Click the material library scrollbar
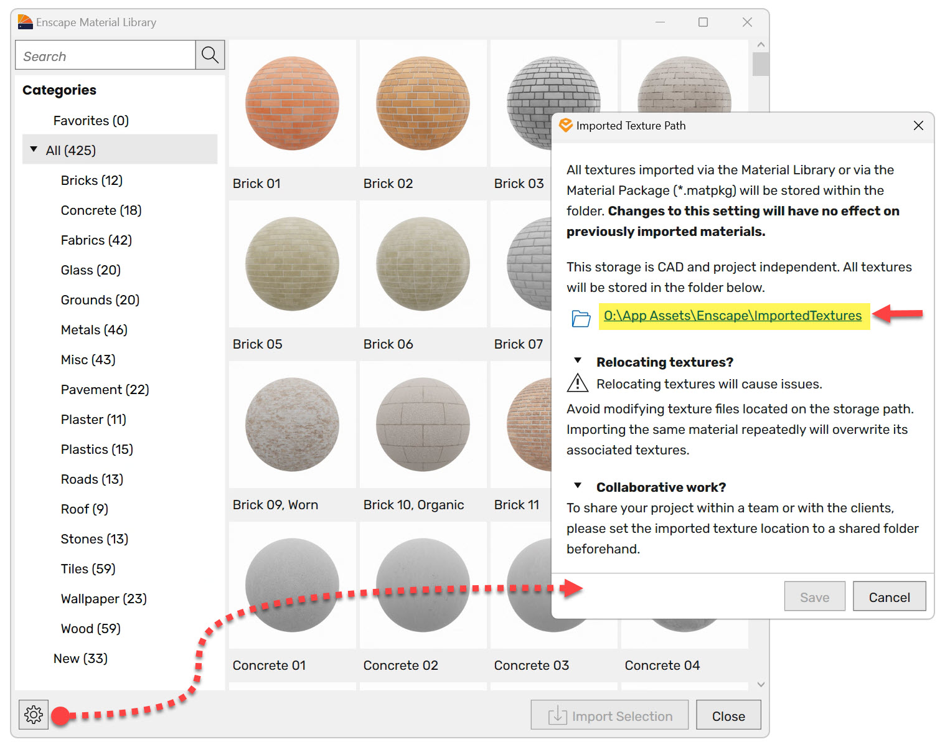950x752 pixels. (760, 64)
